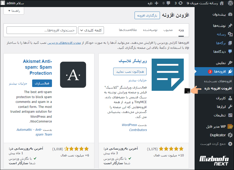
Task: Click the Classic Editor plugin thumbnail
Action: [167, 75]
